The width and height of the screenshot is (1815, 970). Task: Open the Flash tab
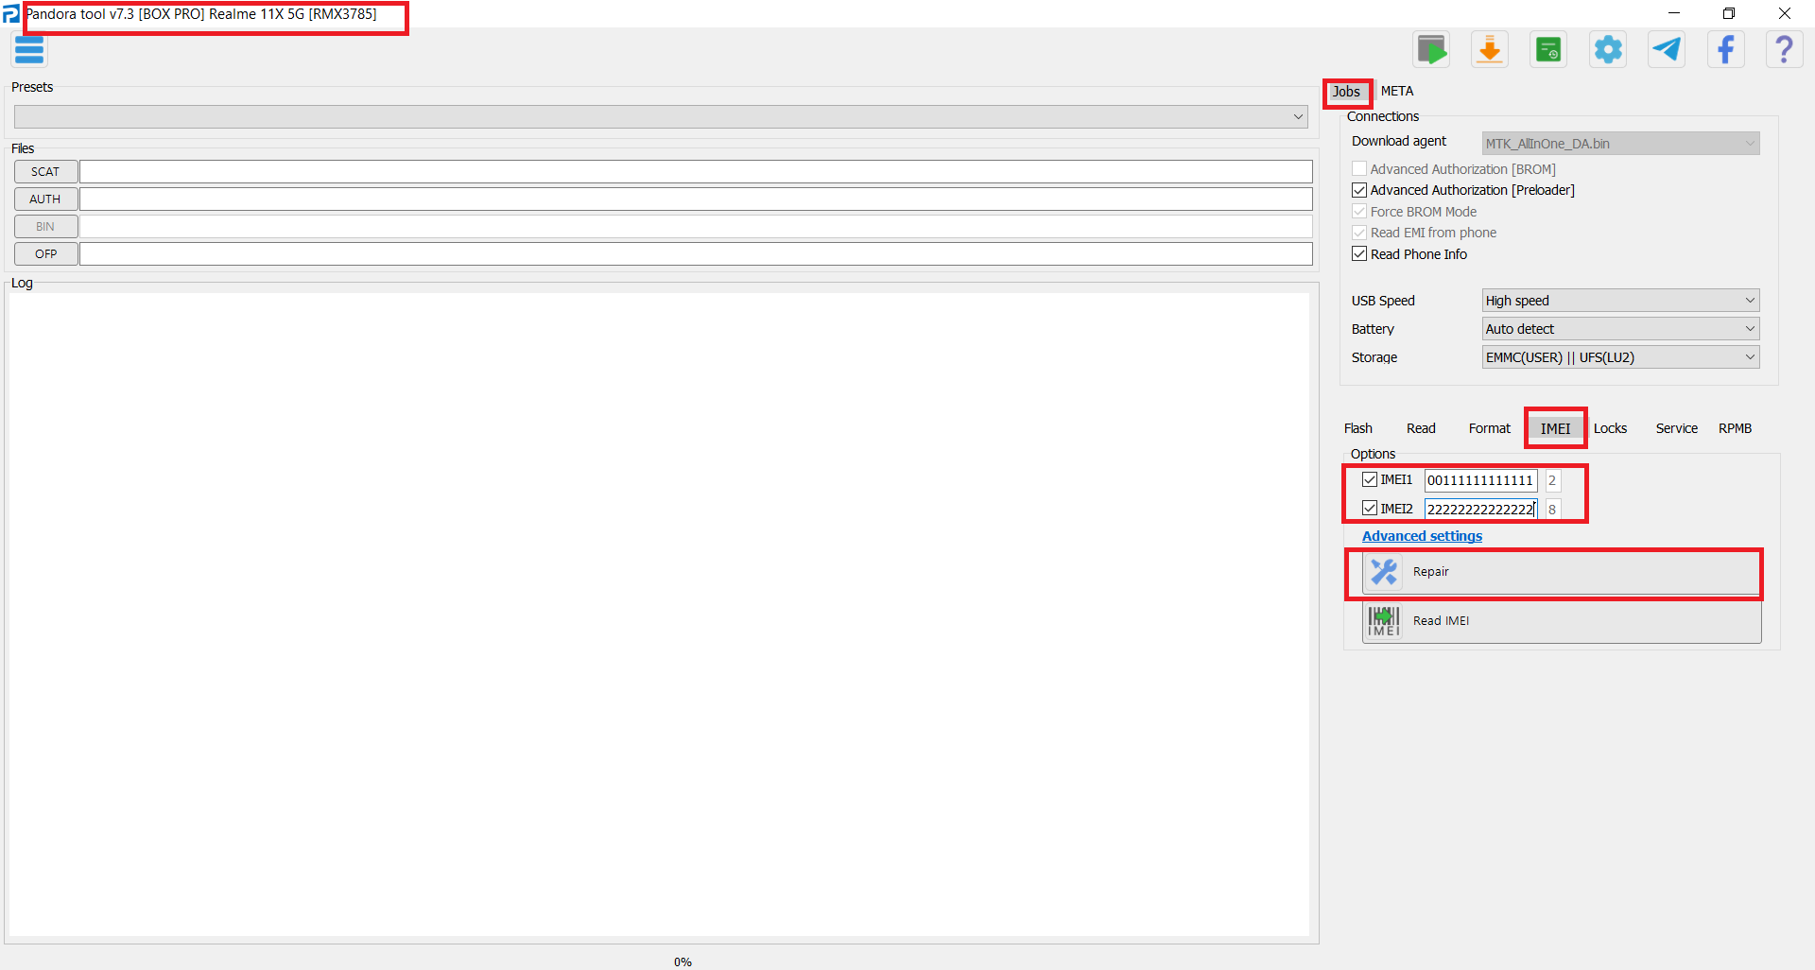1358,428
